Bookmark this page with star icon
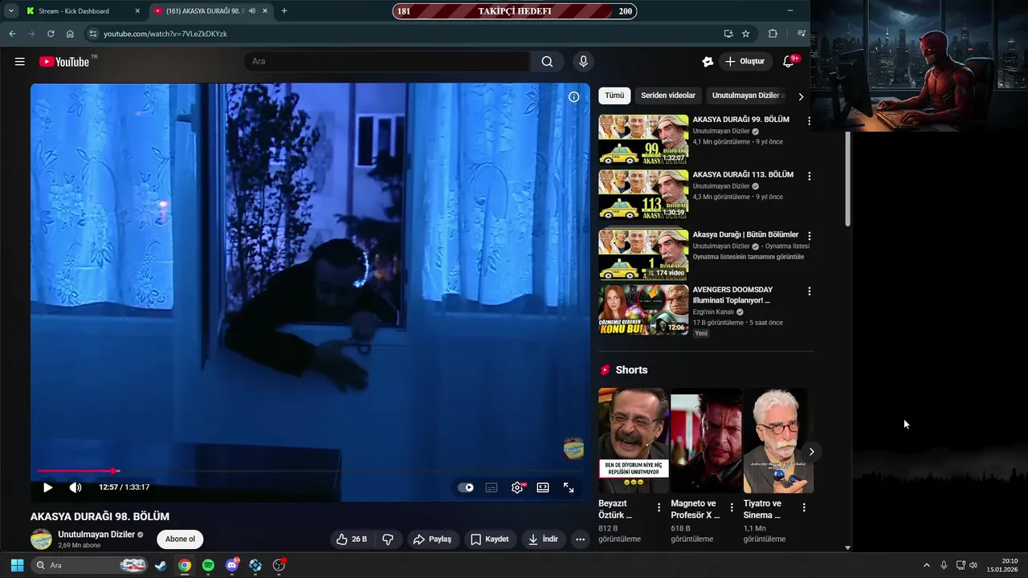The height and width of the screenshot is (578, 1028). click(746, 34)
